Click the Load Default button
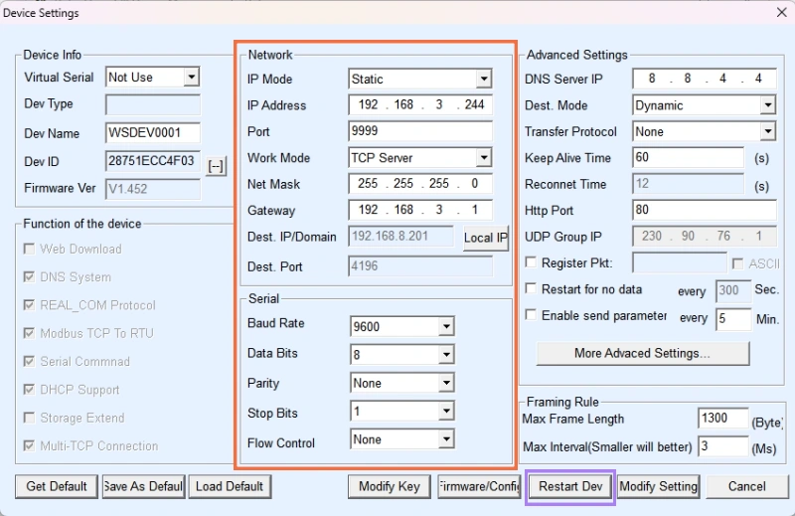The image size is (795, 516). pos(230,486)
